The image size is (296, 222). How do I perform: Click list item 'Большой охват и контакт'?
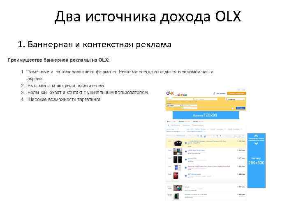tap(88, 92)
